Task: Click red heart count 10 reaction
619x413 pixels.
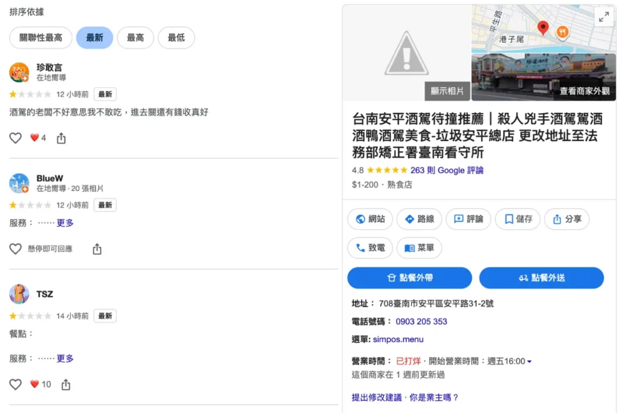Action: pos(41,384)
